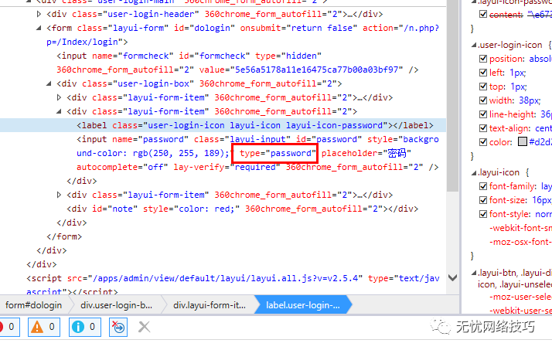The height and width of the screenshot is (350, 552).
Task: Click the -moz-osx-font property line
Action: click(x=520, y=242)
